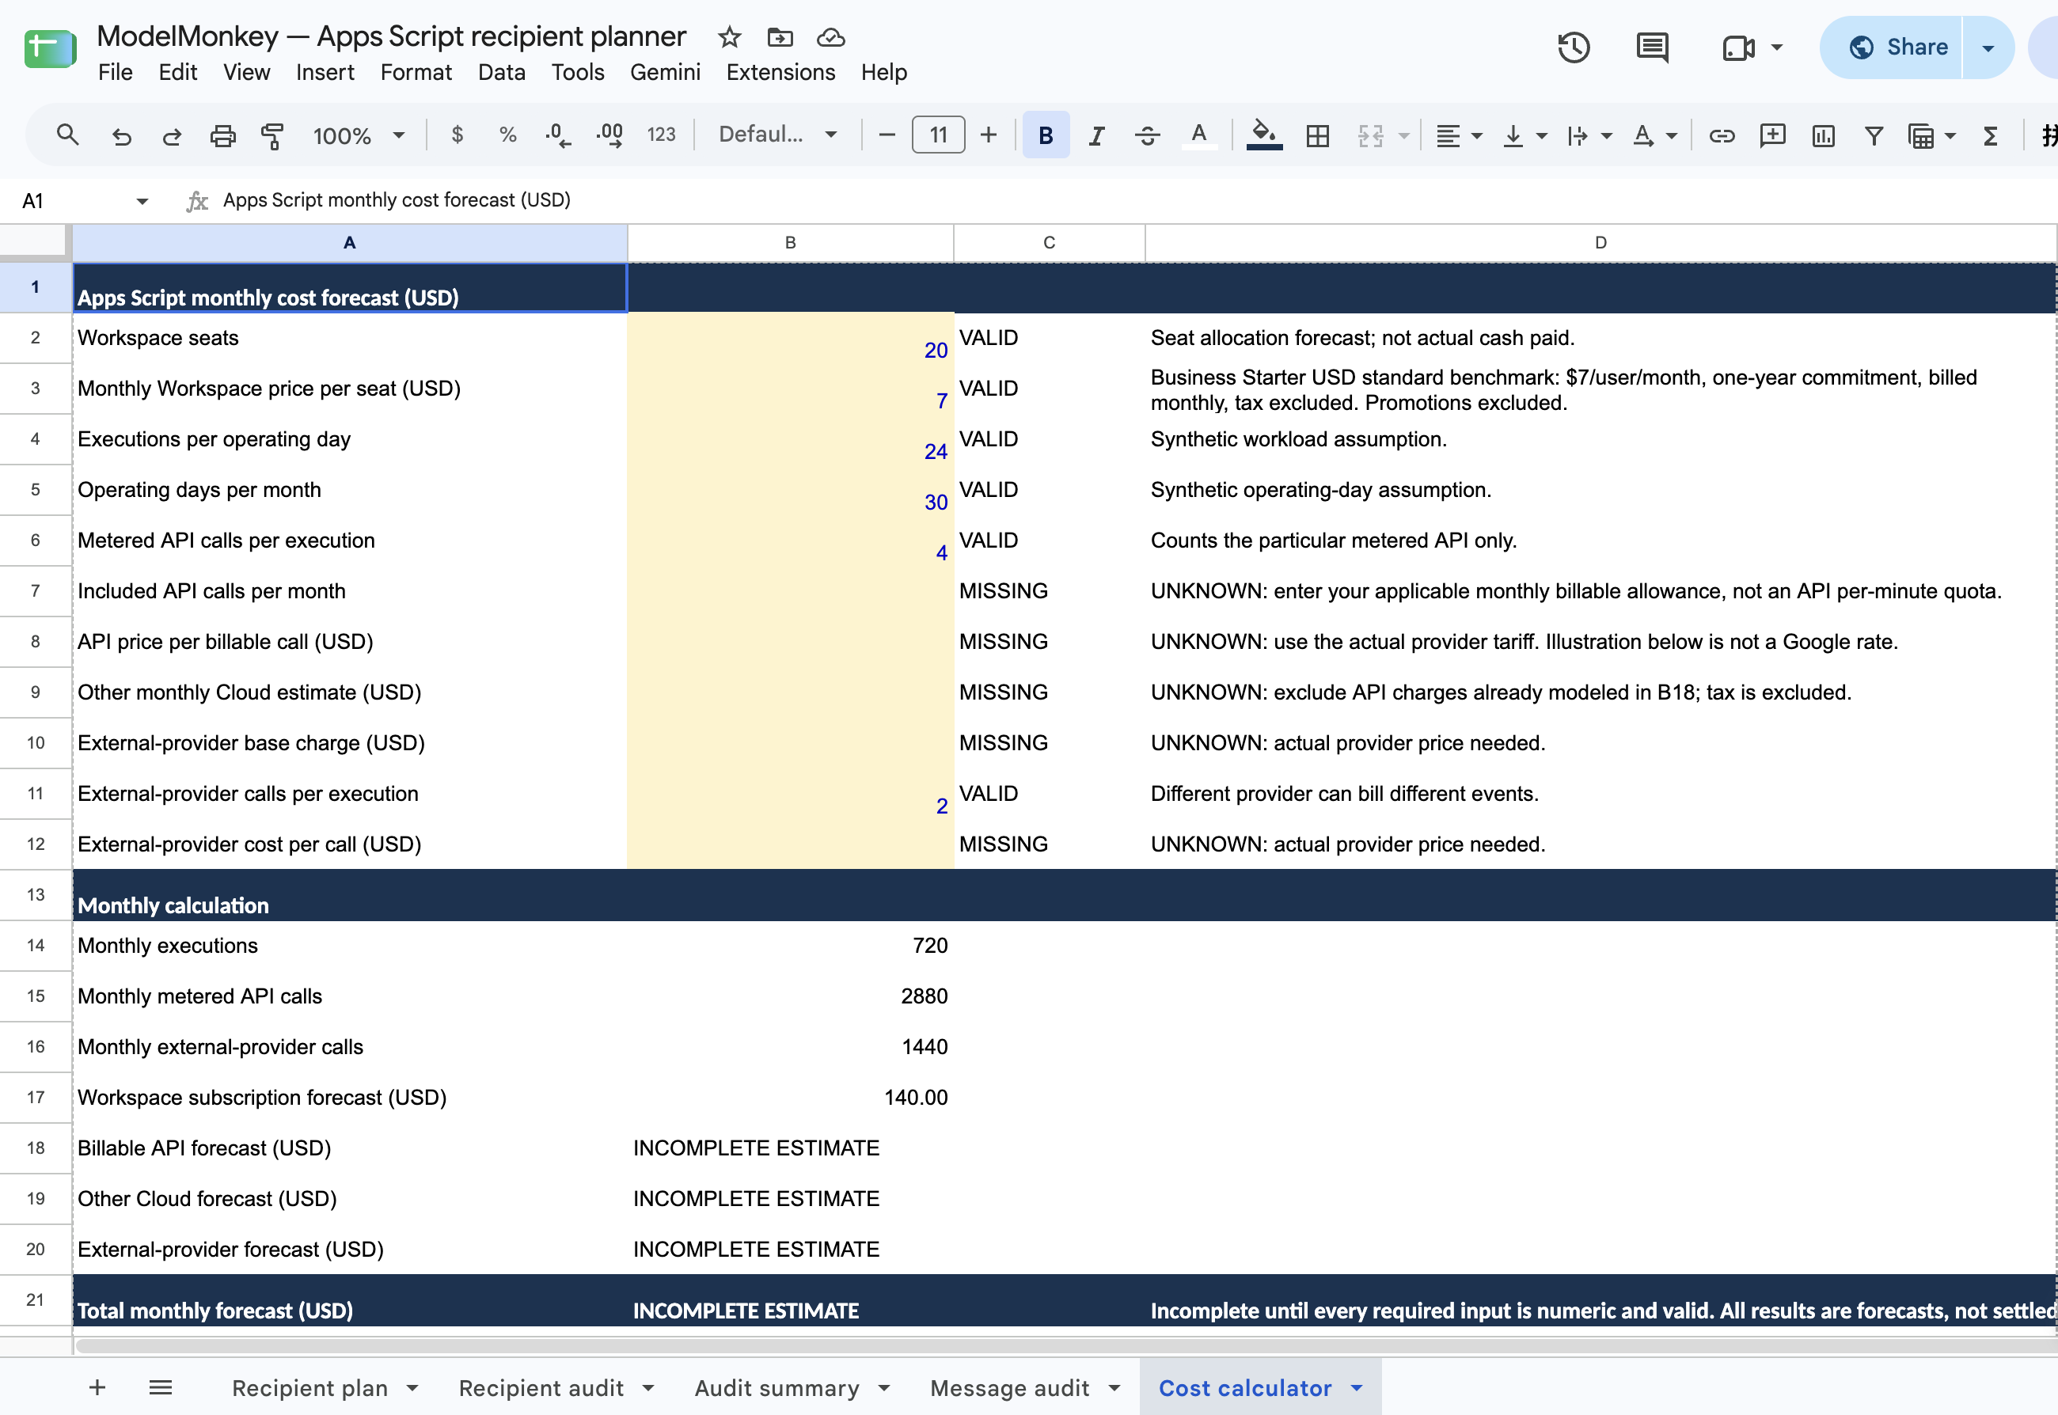This screenshot has width=2058, height=1415.
Task: Insert a chart
Action: point(1823,135)
